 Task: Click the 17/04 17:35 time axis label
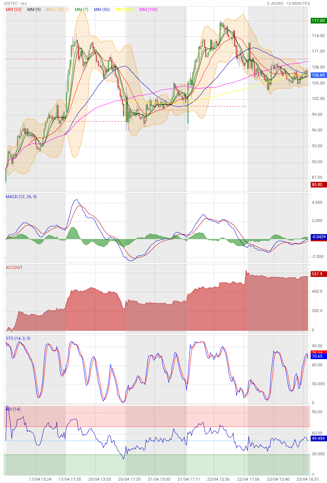[70, 479]
